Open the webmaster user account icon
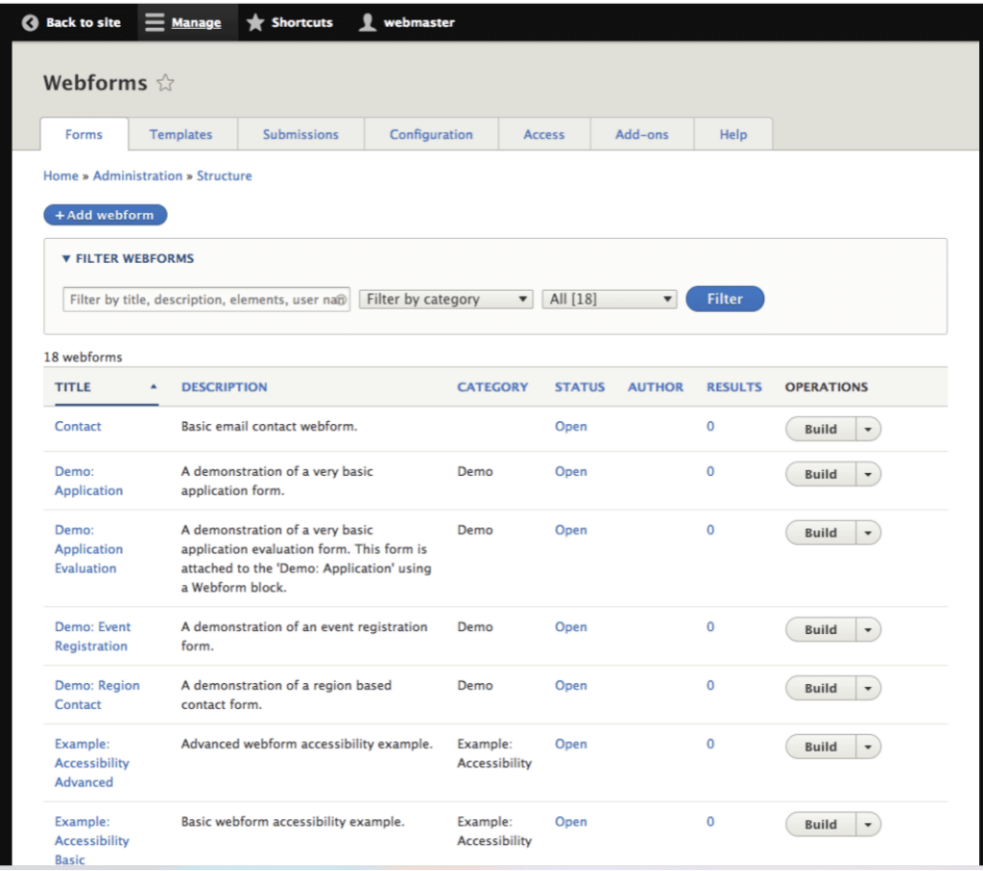 coord(366,21)
